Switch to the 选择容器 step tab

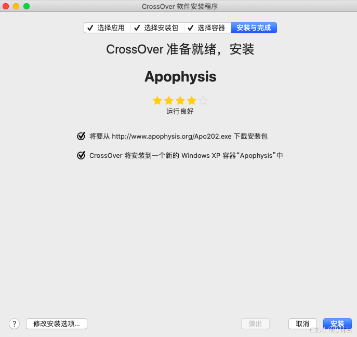[208, 28]
